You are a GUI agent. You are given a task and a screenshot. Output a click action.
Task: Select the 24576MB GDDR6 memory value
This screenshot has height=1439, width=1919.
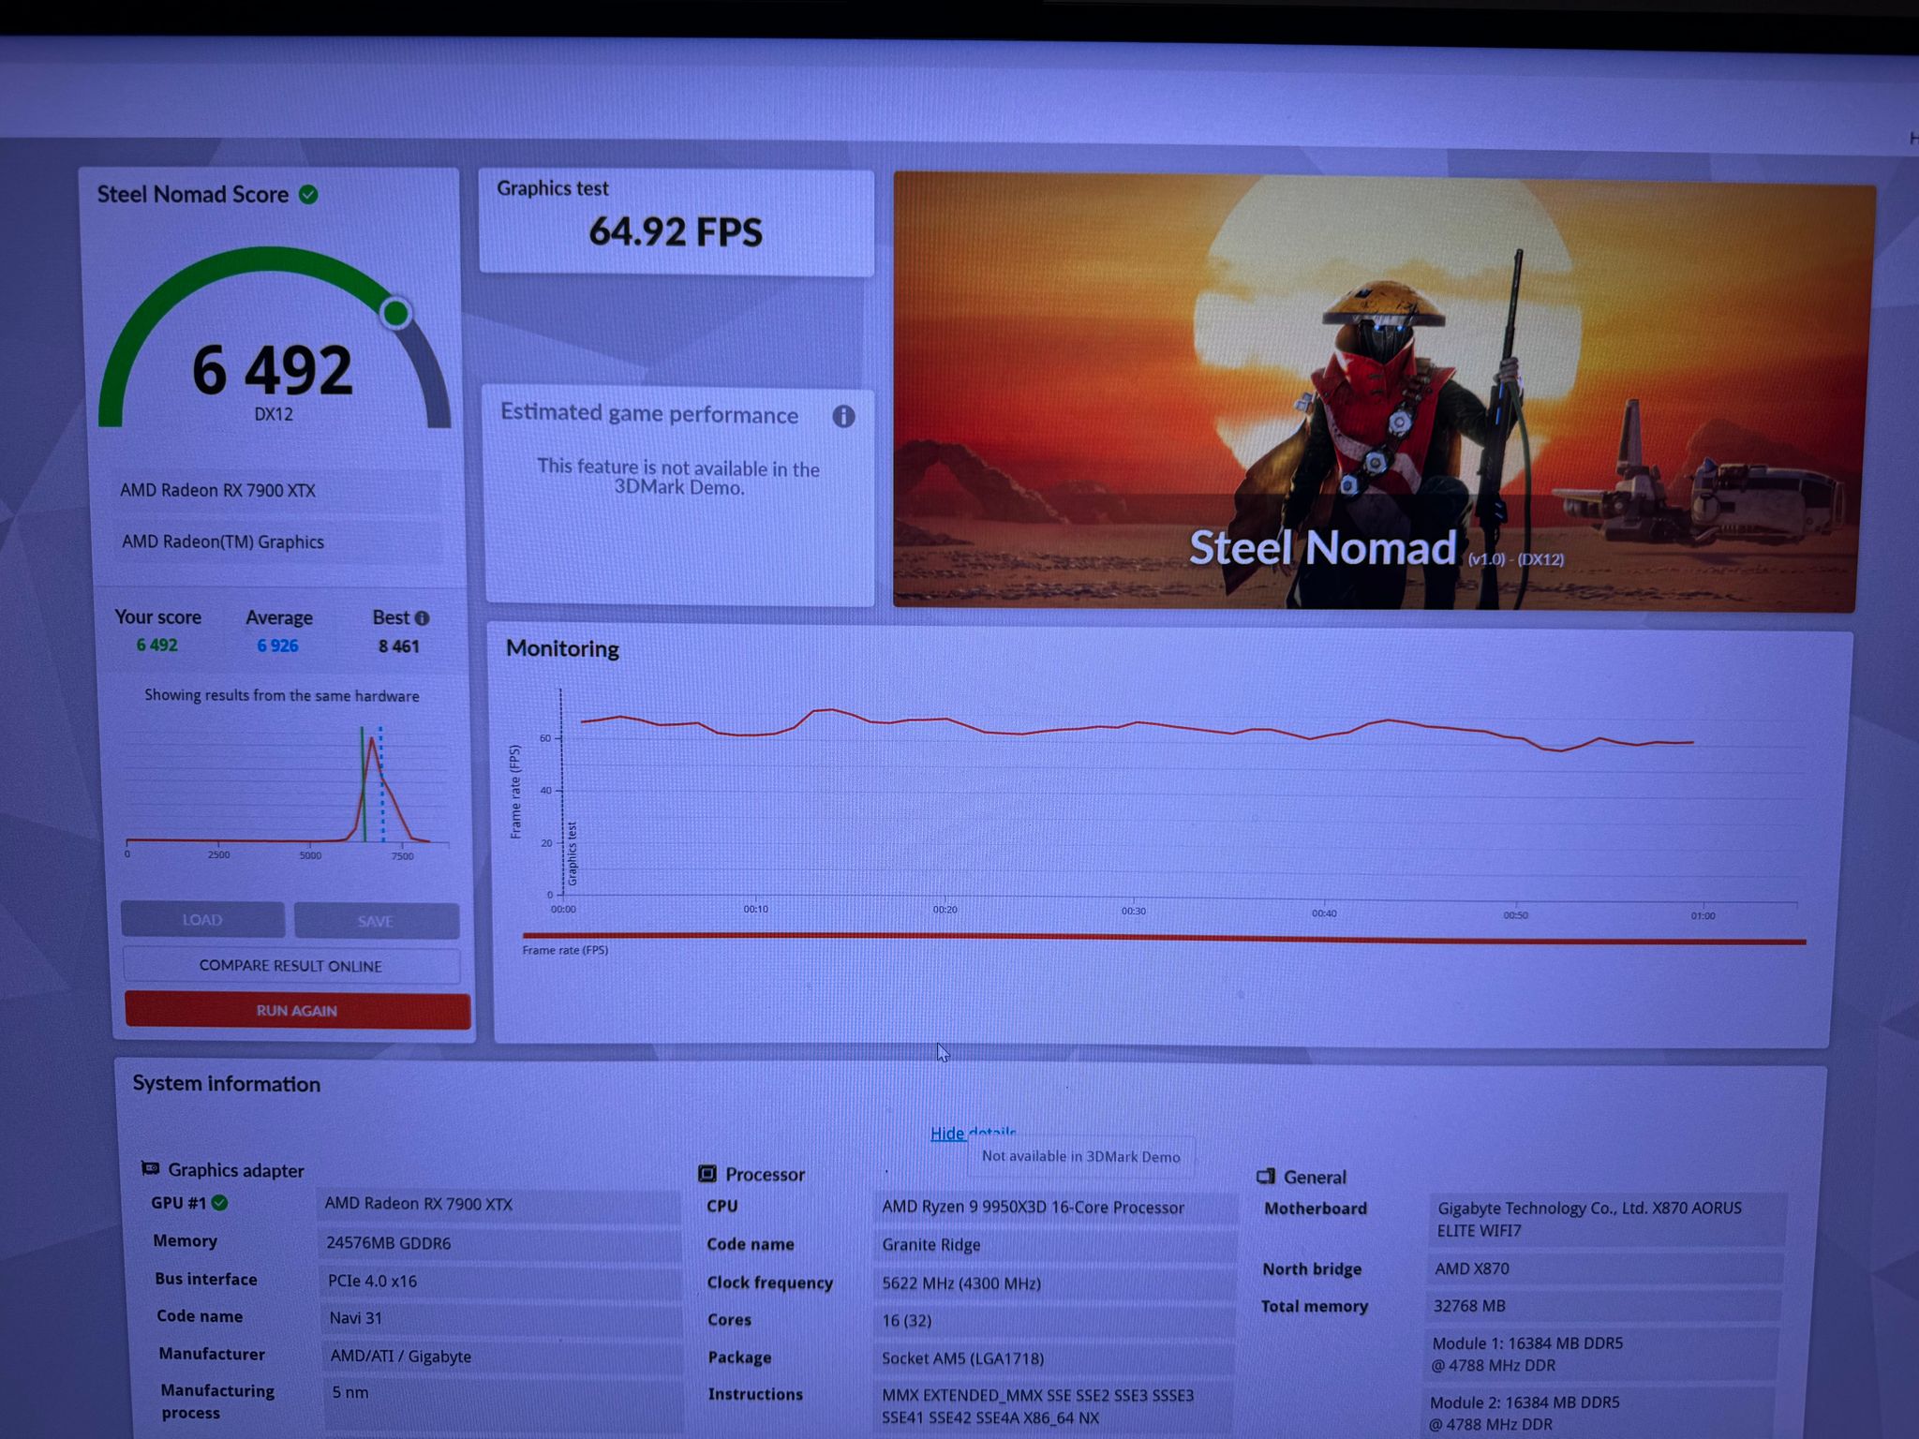[x=388, y=1243]
